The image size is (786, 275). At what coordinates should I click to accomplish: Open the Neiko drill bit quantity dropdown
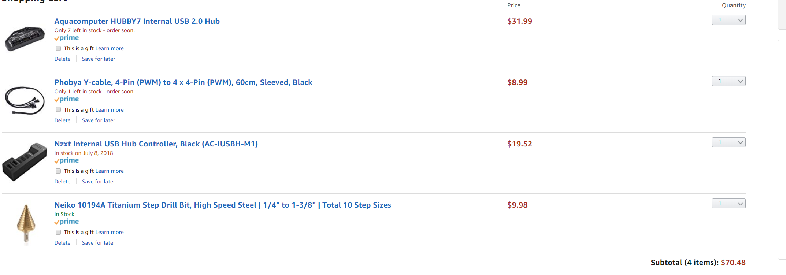coord(728,203)
